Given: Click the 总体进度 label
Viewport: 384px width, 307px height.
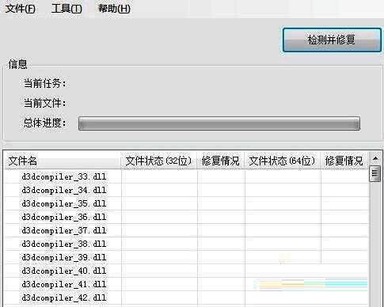Looking at the screenshot, I should 44,123.
